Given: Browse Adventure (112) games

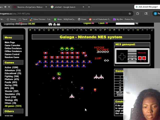Looking at the screenshot, I should tap(13, 70).
